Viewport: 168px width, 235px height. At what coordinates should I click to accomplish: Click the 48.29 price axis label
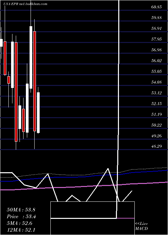pyautogui.click(x=157, y=146)
